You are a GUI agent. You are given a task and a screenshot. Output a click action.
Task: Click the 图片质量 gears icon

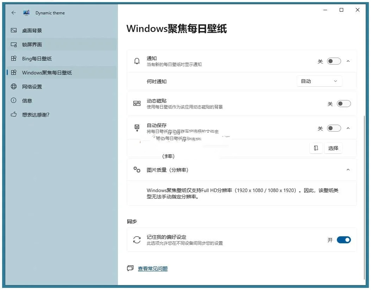tap(137, 170)
